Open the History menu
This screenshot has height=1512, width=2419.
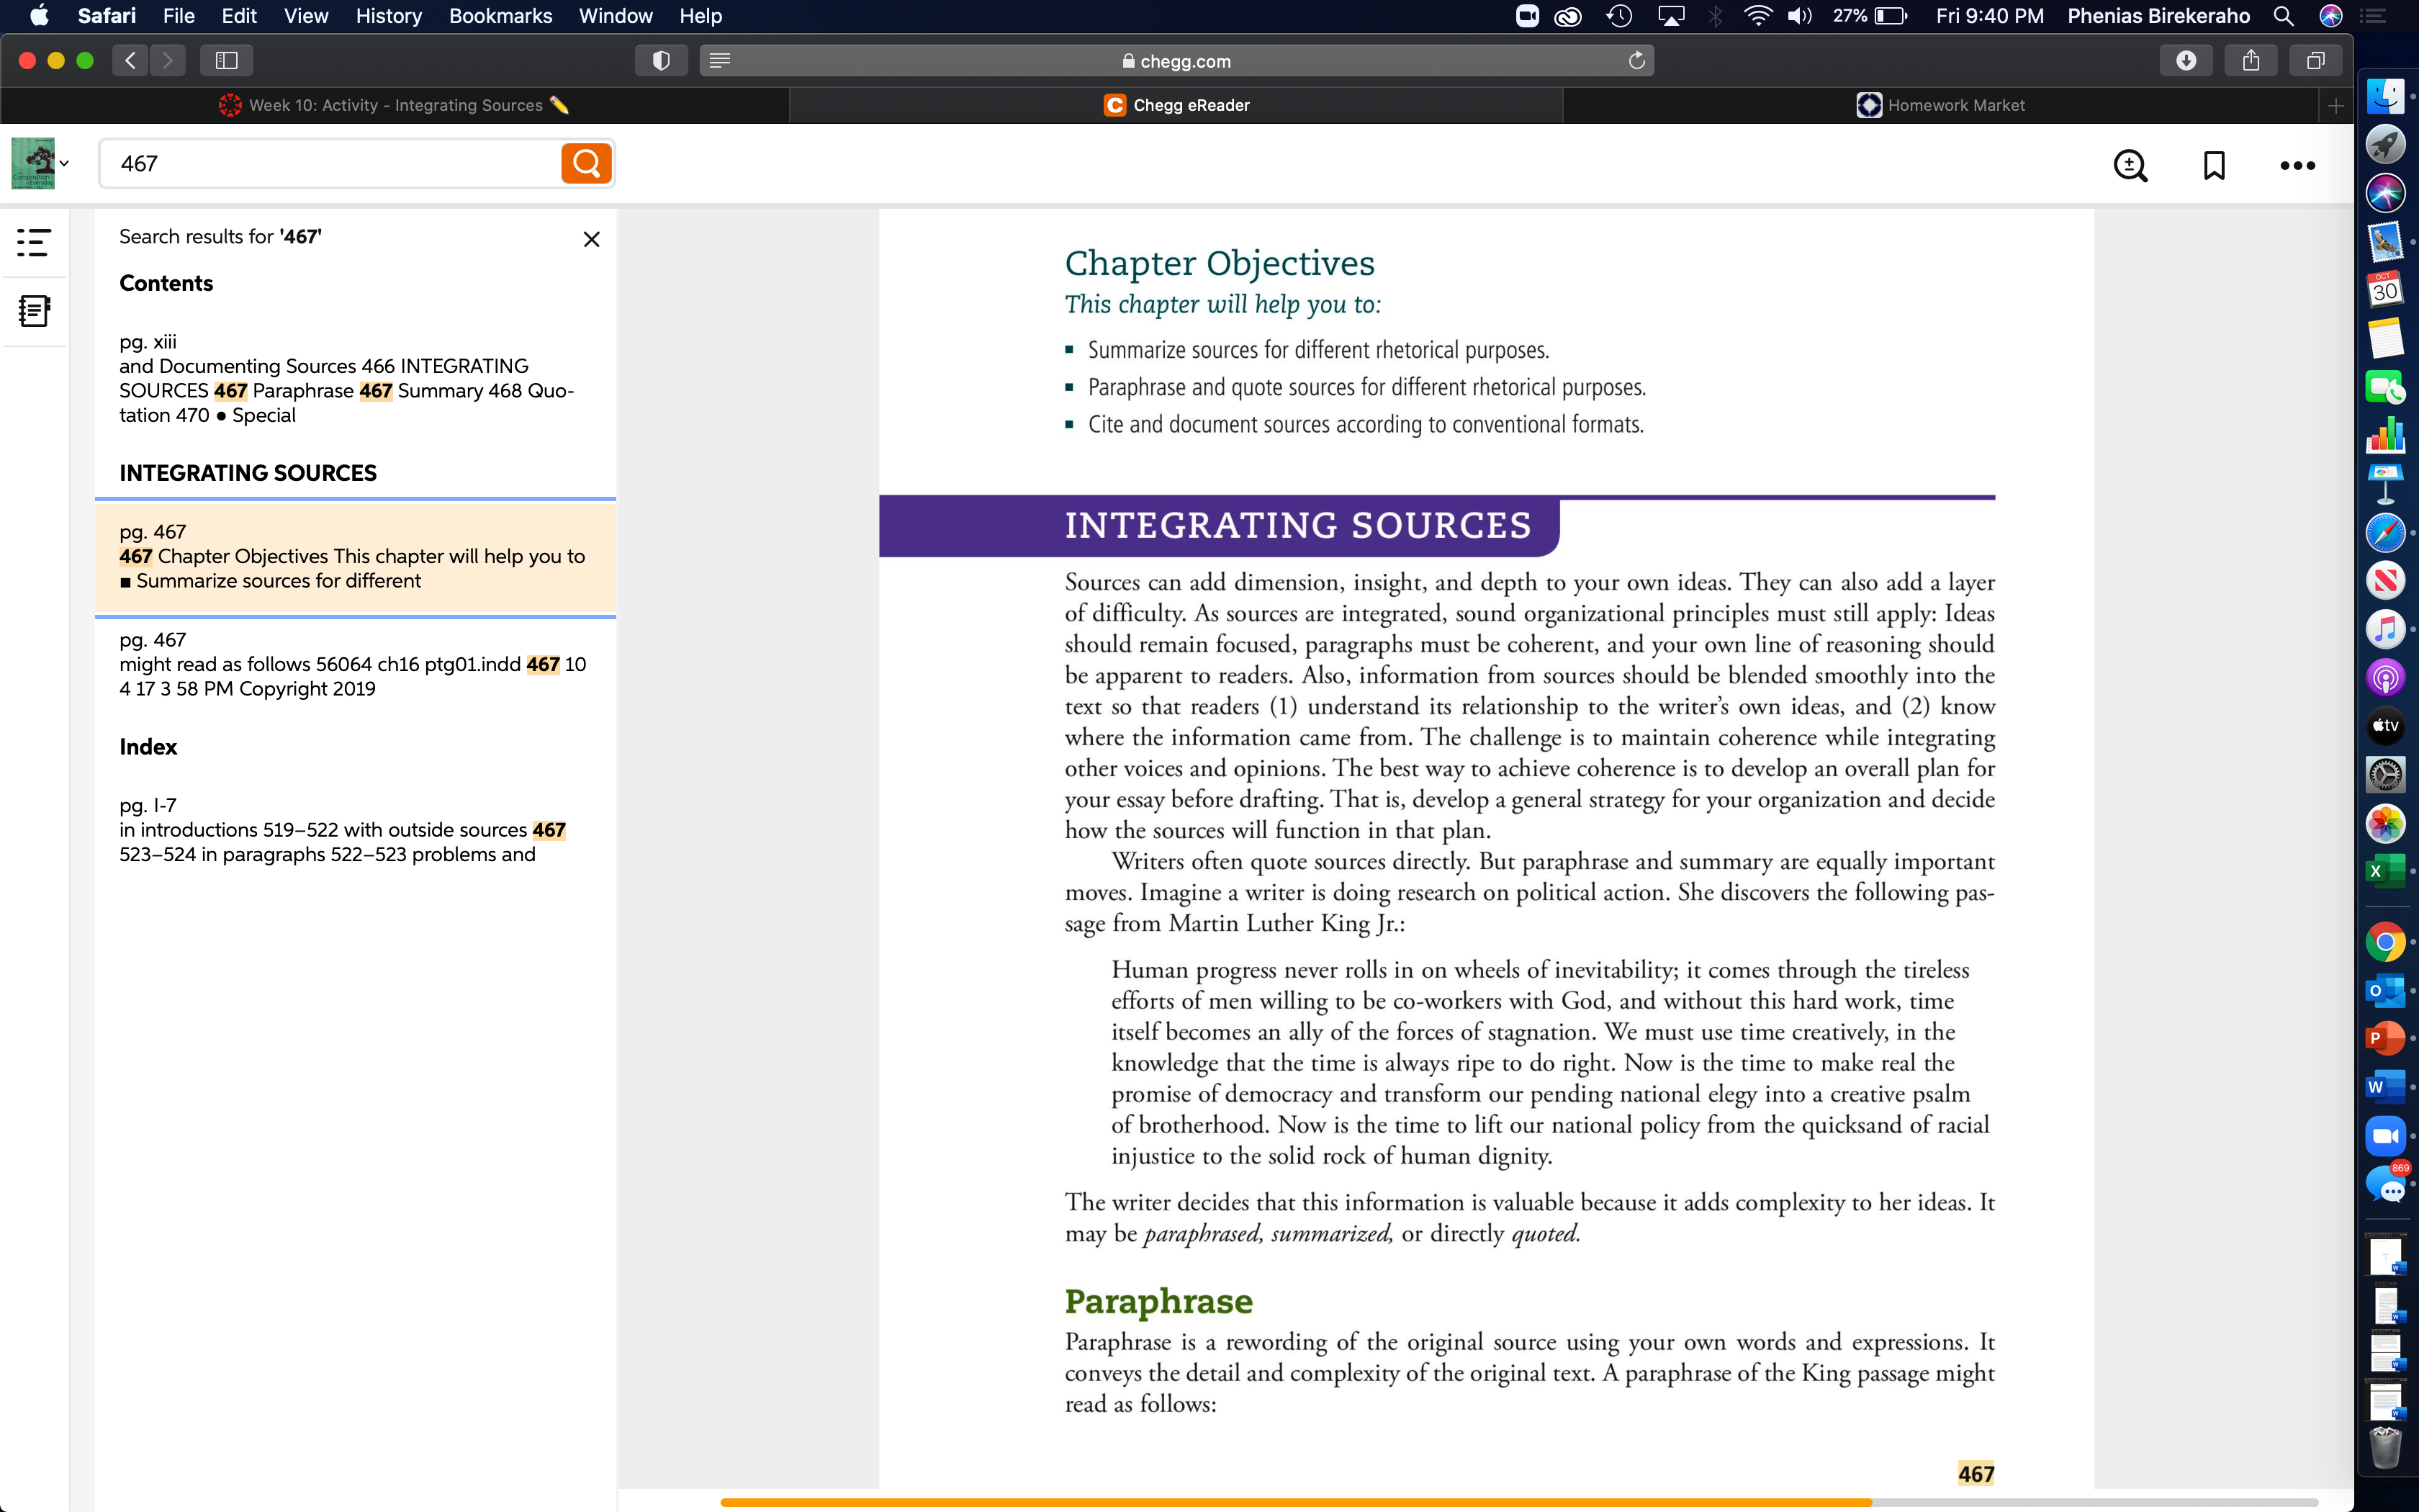[389, 16]
